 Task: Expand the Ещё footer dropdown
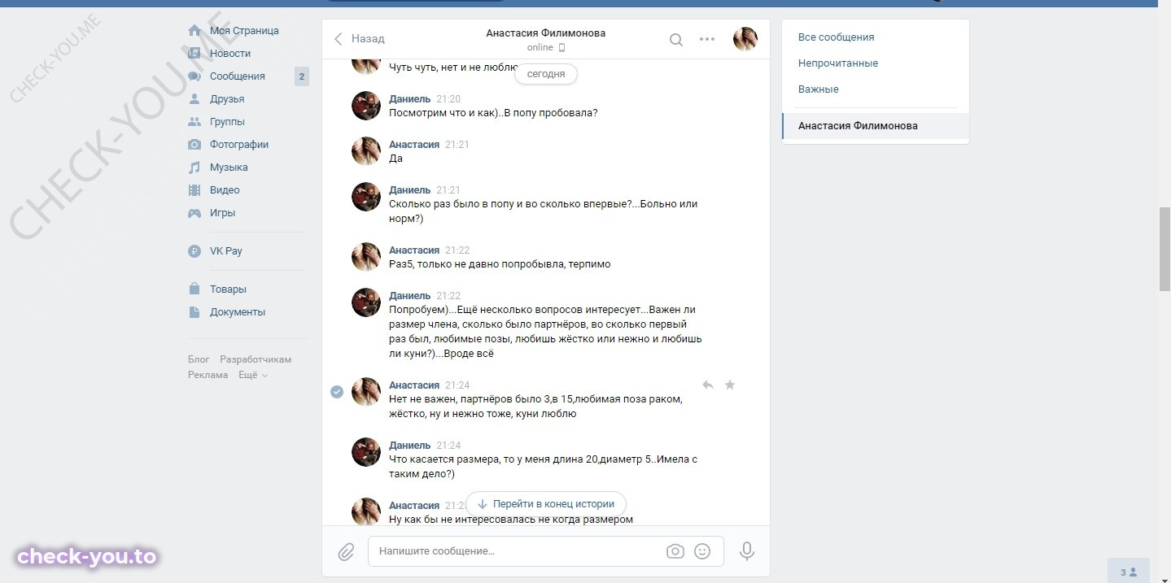click(253, 375)
